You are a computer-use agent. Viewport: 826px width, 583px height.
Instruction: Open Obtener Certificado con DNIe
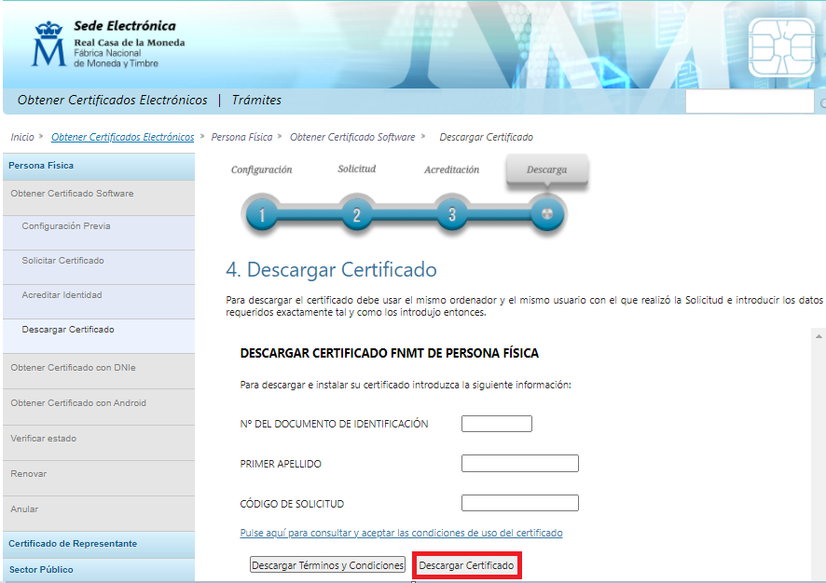tap(99, 372)
